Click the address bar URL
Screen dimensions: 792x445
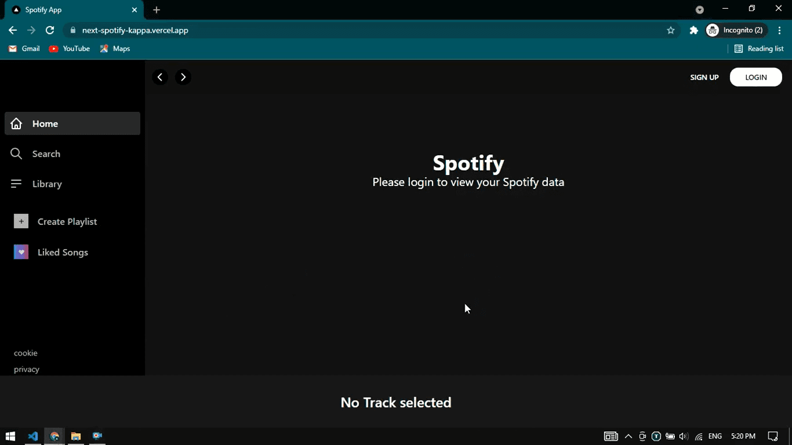(x=135, y=30)
